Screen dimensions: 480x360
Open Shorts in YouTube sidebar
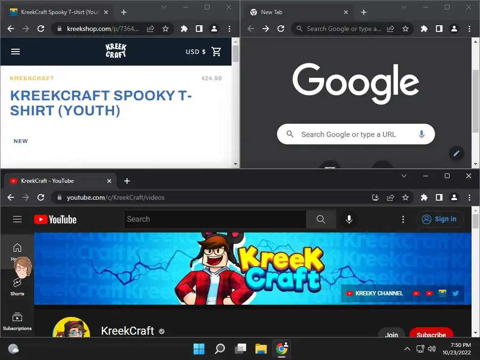point(17,286)
